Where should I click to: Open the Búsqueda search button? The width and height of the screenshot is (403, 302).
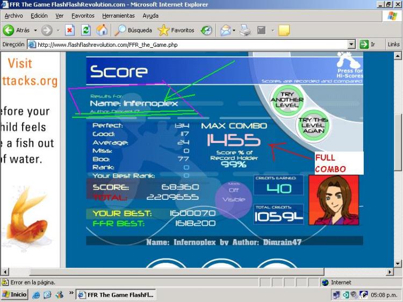click(134, 31)
